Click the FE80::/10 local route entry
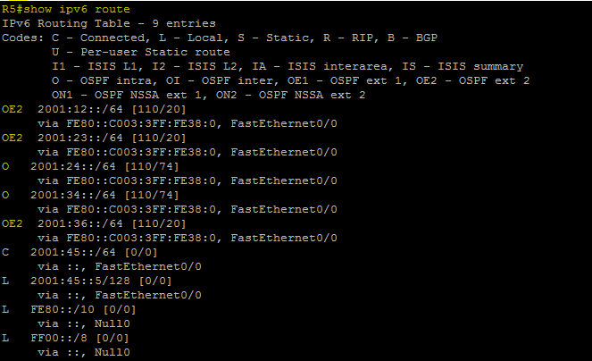Screen dimensions: 592x361 click(x=63, y=309)
